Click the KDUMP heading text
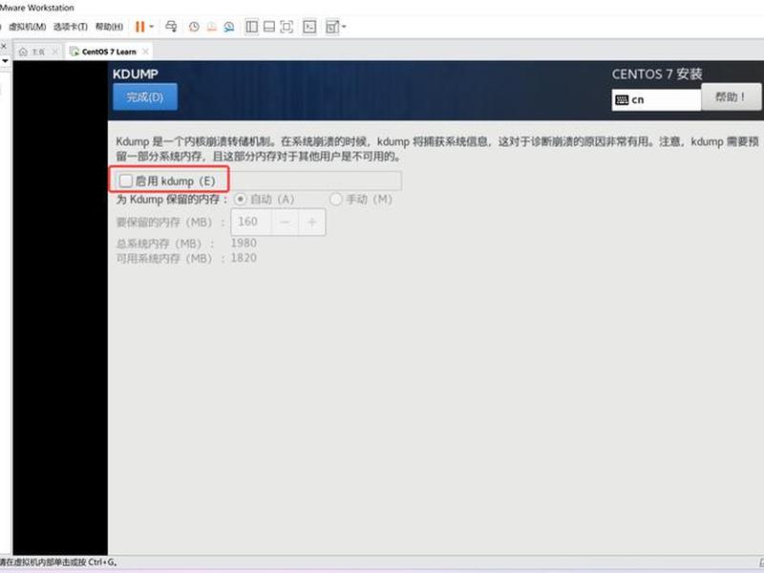This screenshot has height=573, width=764. (136, 74)
